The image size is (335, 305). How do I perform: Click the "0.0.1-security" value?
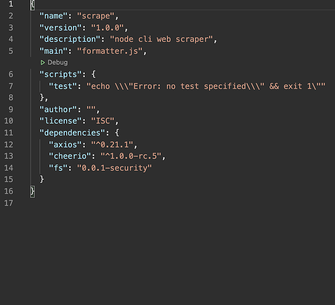coord(114,168)
